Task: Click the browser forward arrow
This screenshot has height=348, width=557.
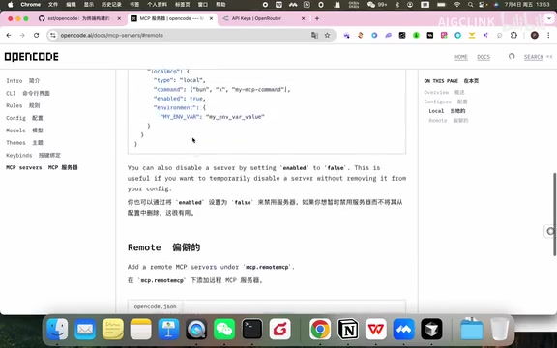Action: (22, 35)
